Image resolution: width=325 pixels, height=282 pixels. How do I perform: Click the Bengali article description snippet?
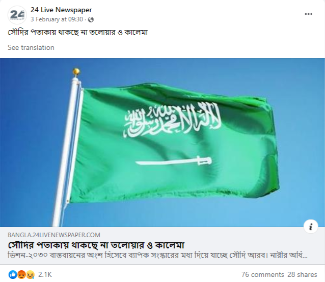click(x=157, y=256)
